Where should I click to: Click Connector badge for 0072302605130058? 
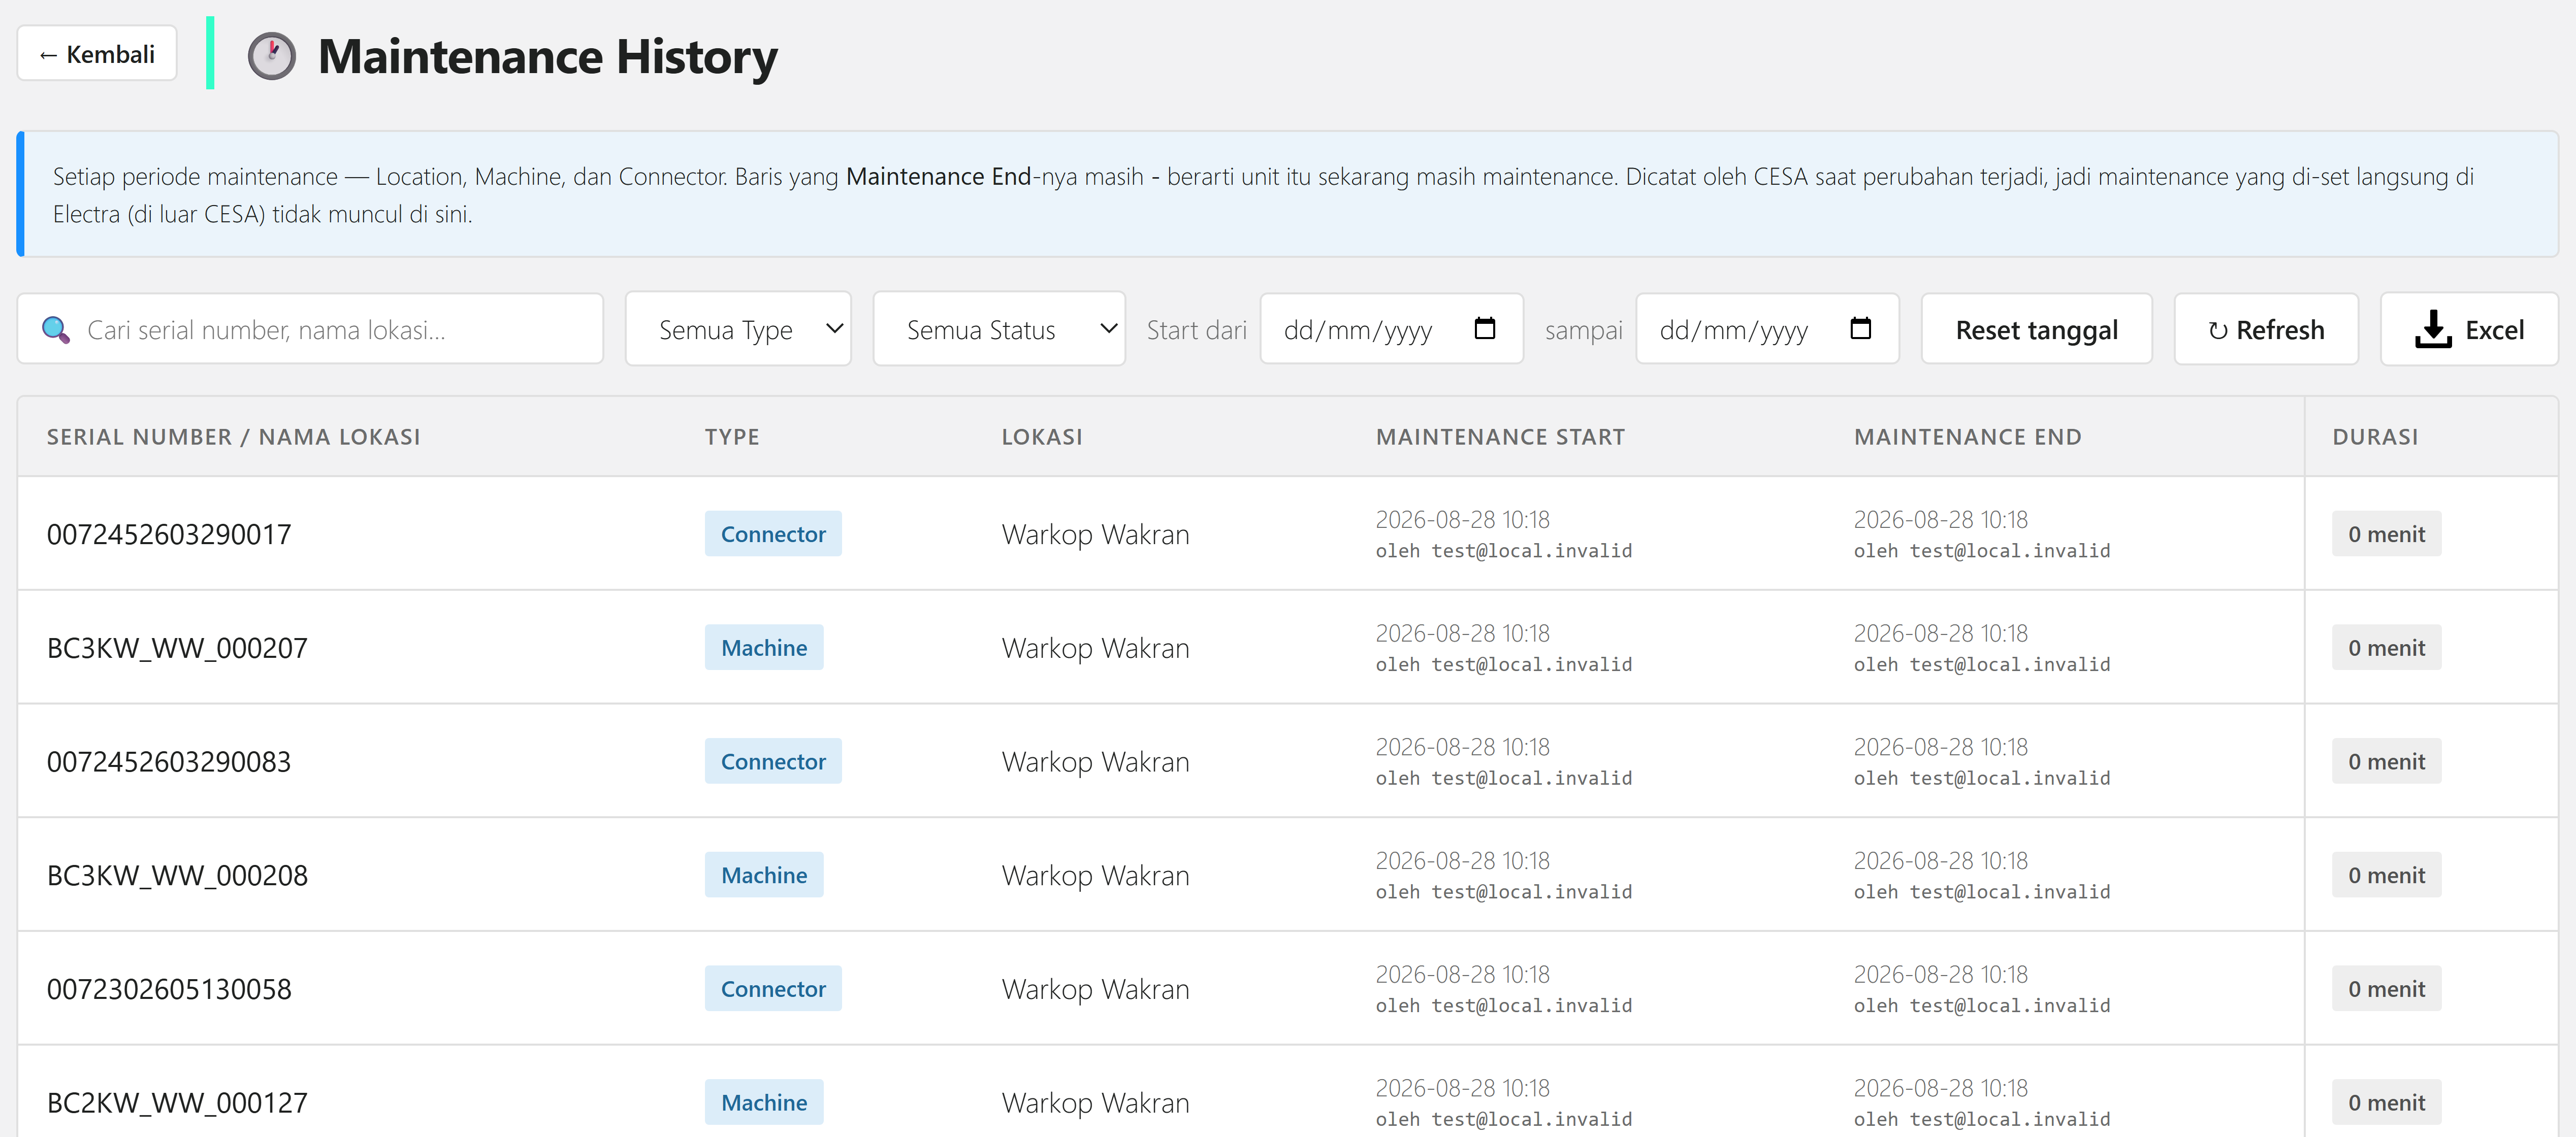pos(773,989)
